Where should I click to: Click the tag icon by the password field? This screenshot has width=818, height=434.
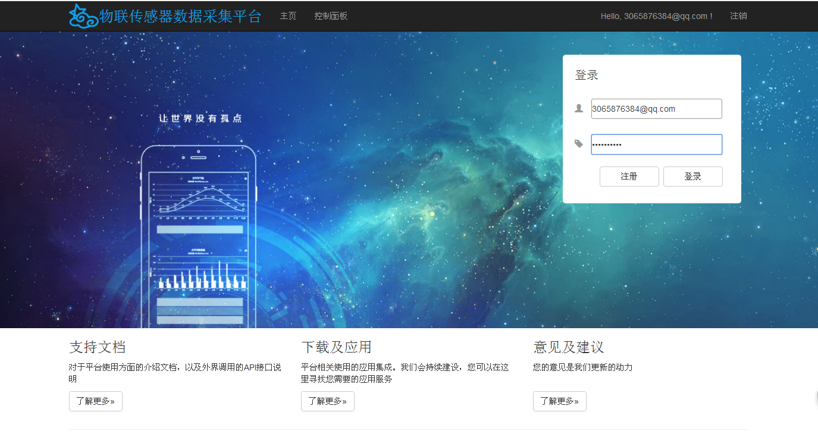tap(579, 144)
